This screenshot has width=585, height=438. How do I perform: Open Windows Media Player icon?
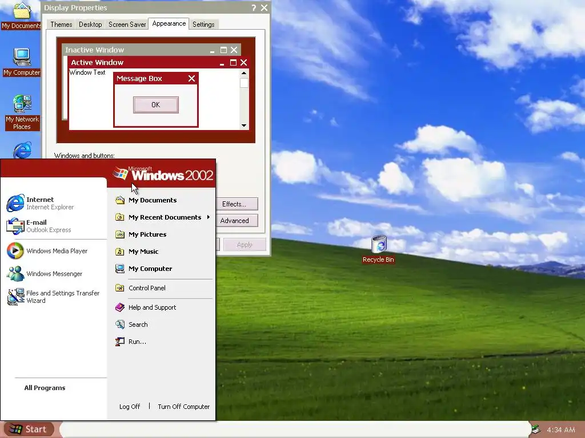15,251
